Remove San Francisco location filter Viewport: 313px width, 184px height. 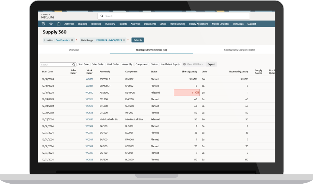72,40
